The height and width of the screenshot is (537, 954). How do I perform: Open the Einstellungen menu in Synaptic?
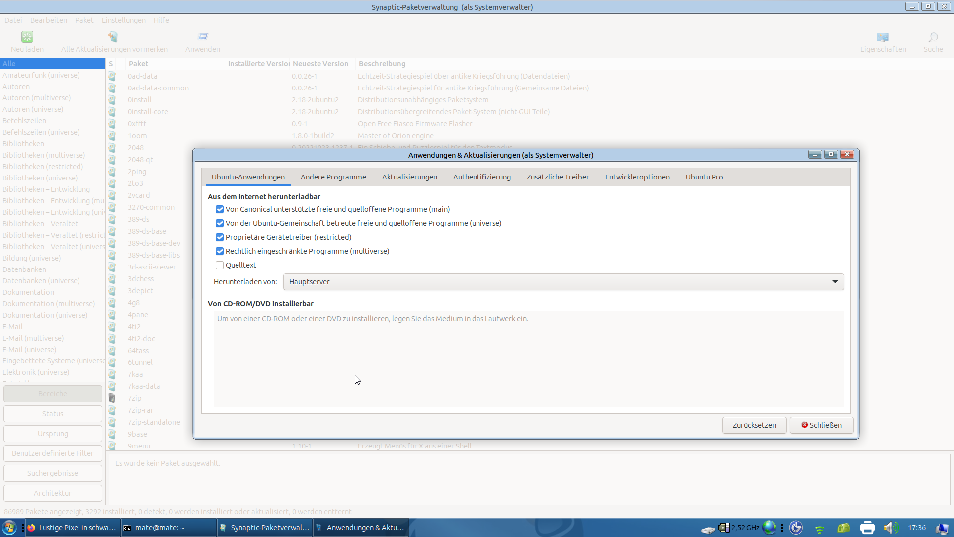coord(124,20)
